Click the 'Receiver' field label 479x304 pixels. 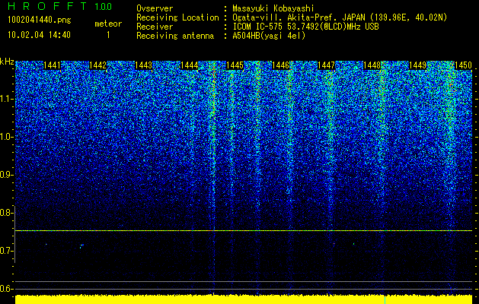[155, 27]
